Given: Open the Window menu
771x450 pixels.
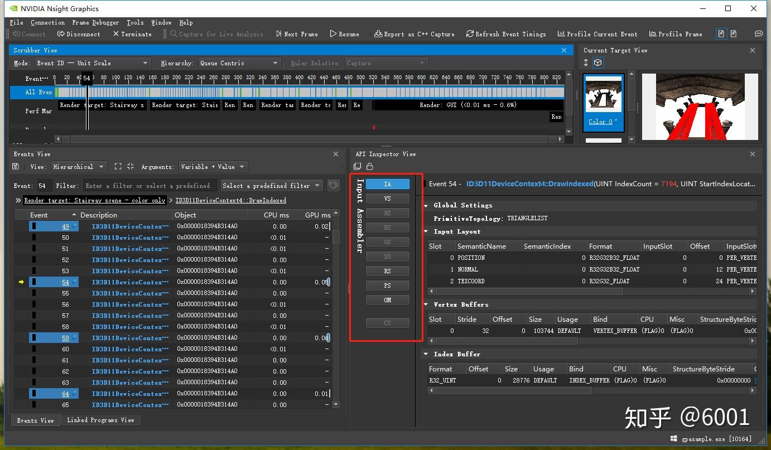Looking at the screenshot, I should 161,22.
